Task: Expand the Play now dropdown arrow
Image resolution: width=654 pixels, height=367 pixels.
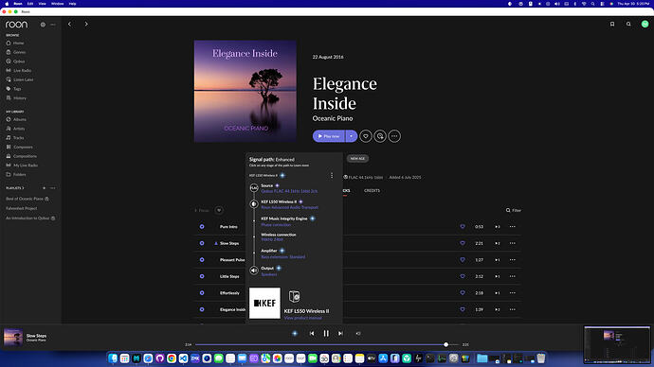Action: click(x=352, y=136)
